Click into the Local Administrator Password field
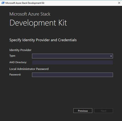The height and width of the screenshot is (121, 122). (72, 75)
